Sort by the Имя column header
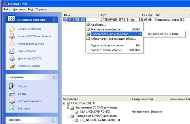This screenshot has height=124, width=190. (80, 15)
